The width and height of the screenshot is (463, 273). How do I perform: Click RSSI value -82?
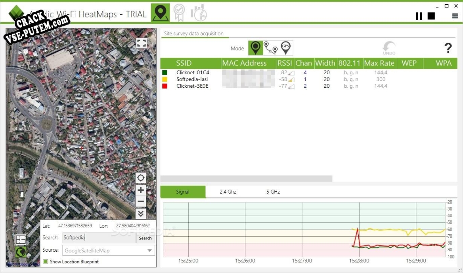click(x=283, y=72)
